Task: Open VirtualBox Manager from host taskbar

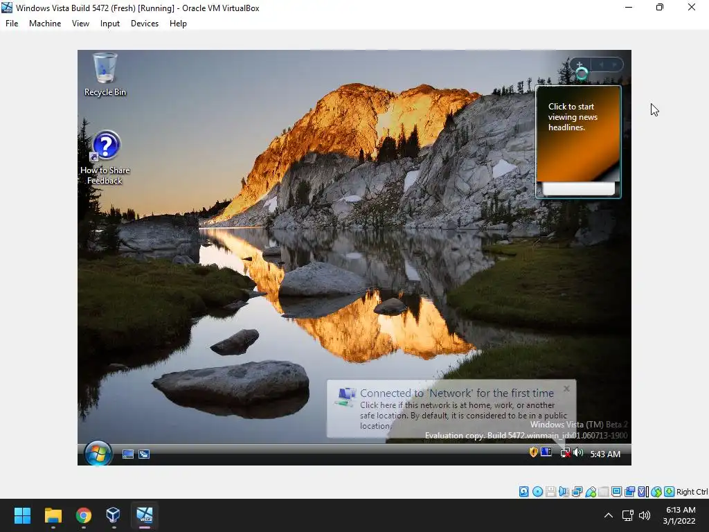Action: click(113, 515)
